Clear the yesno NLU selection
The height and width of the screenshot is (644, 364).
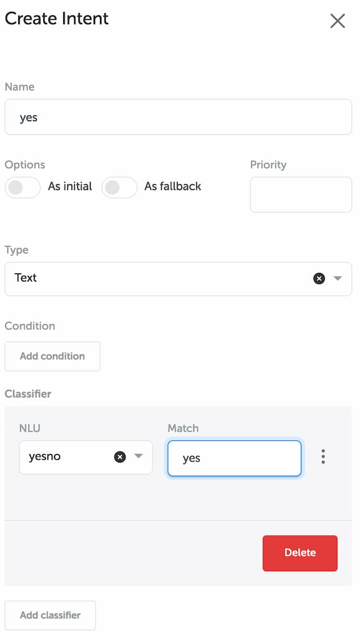tap(120, 457)
